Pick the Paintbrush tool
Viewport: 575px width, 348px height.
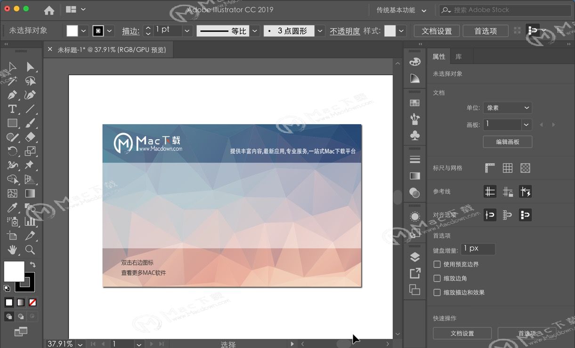[30, 123]
